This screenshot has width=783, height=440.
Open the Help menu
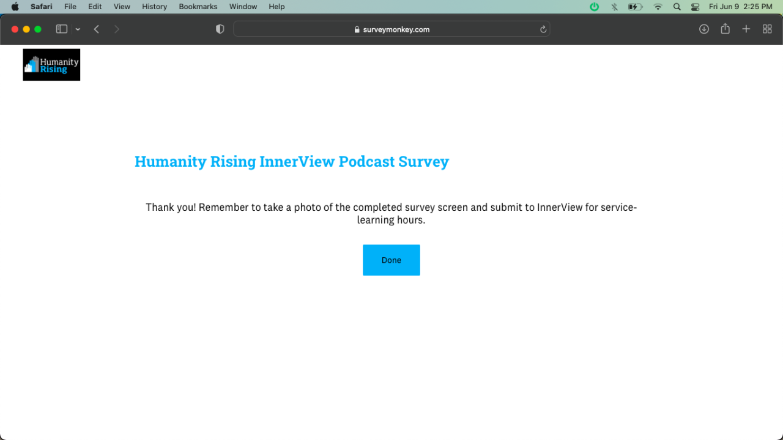click(x=276, y=7)
